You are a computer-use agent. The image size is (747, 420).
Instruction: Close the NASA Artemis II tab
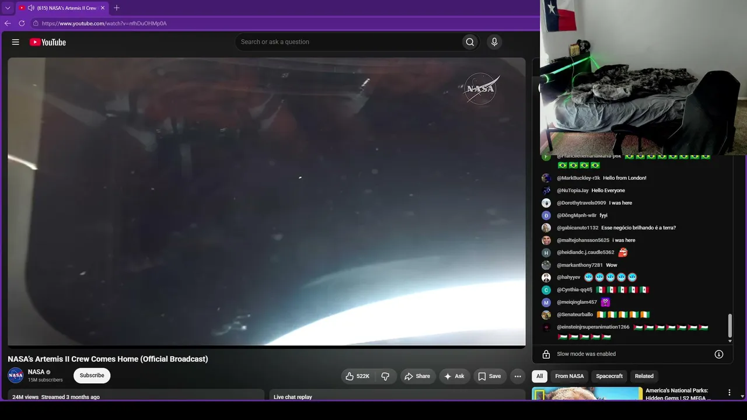pos(103,8)
